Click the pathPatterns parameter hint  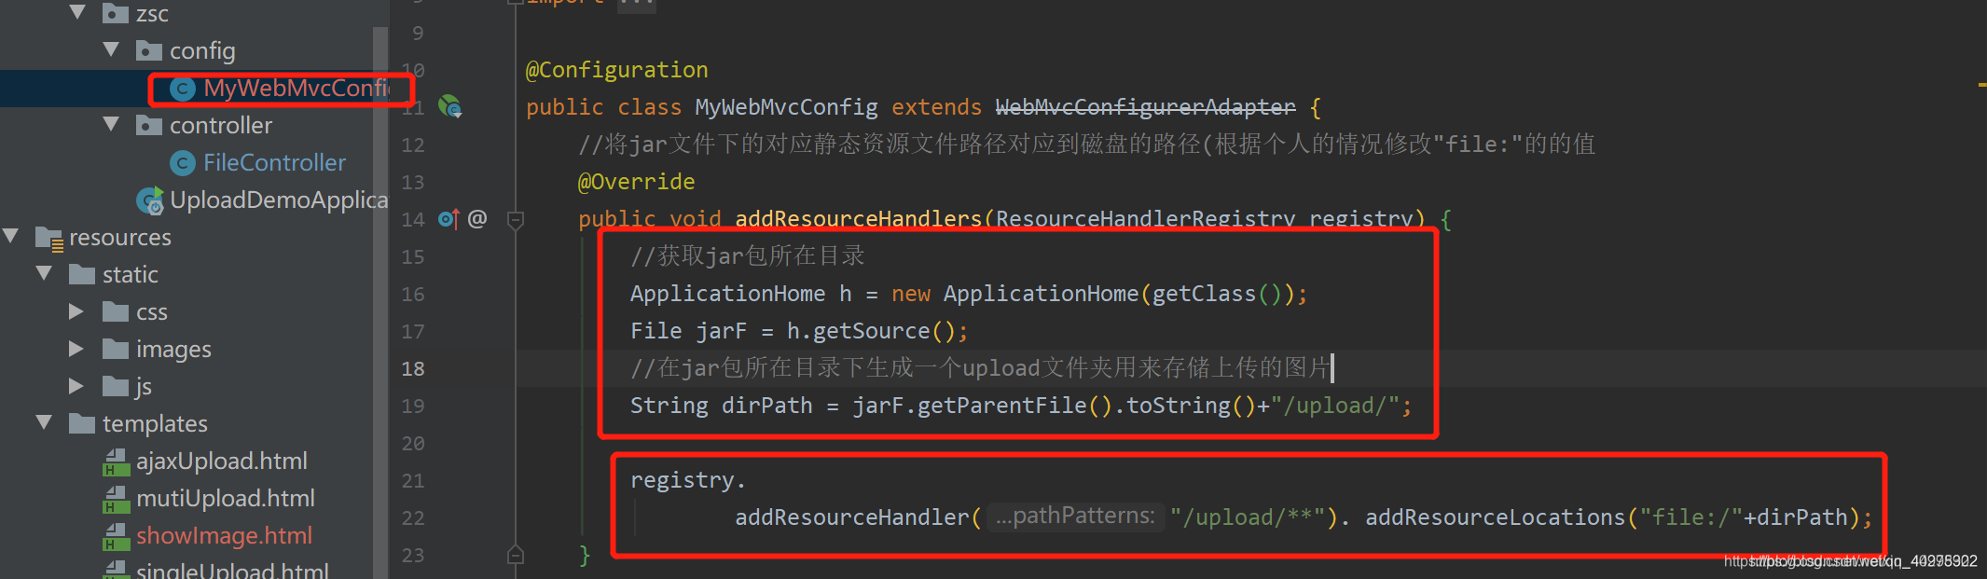[1074, 517]
